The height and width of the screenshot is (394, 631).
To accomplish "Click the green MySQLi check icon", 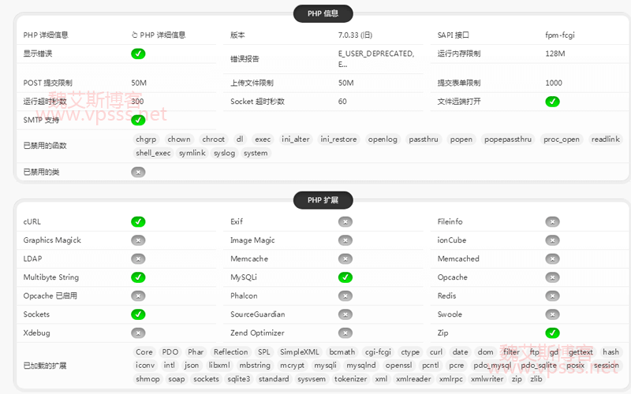I will pyautogui.click(x=345, y=277).
